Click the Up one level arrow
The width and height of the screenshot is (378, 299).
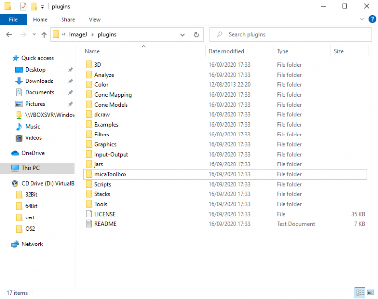coord(44,35)
